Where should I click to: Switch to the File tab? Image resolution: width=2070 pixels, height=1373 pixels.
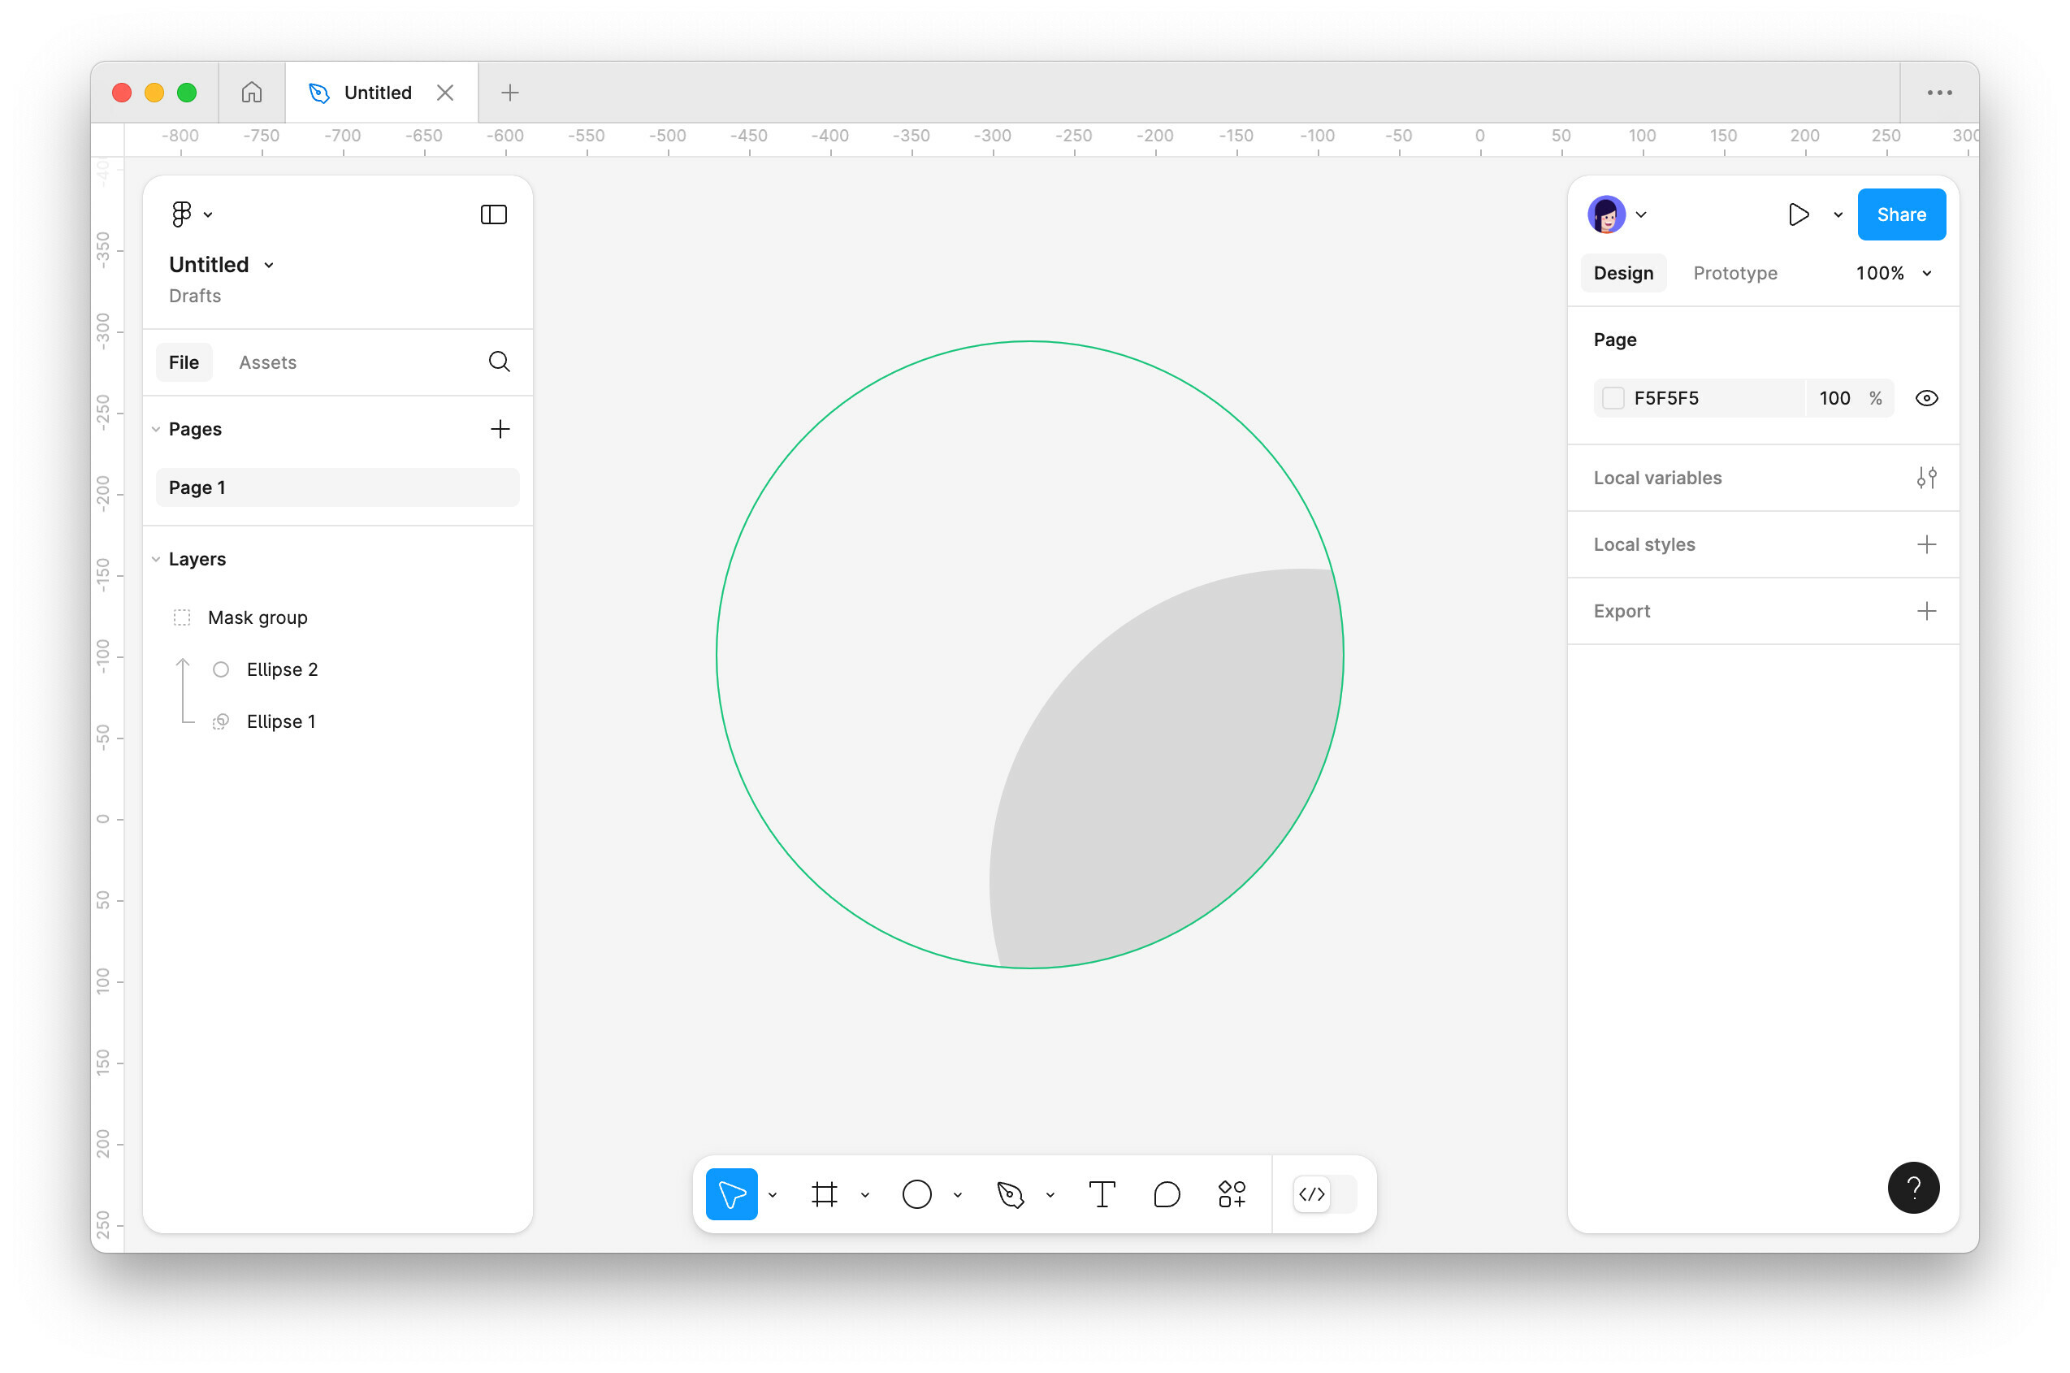tap(184, 362)
